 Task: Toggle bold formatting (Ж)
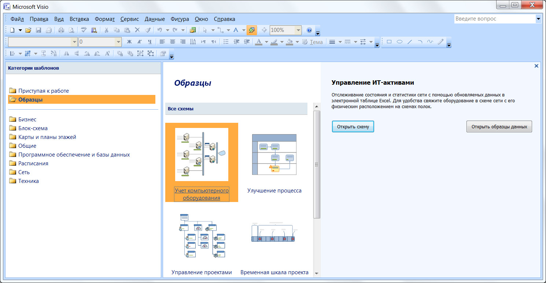[129, 42]
